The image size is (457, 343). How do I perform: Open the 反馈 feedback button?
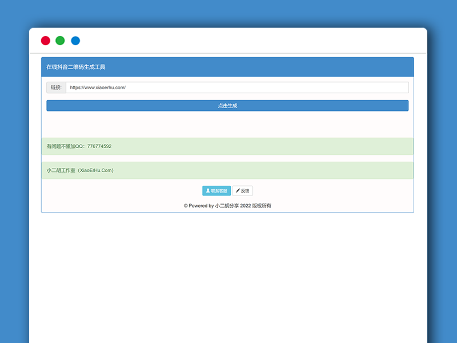click(242, 191)
